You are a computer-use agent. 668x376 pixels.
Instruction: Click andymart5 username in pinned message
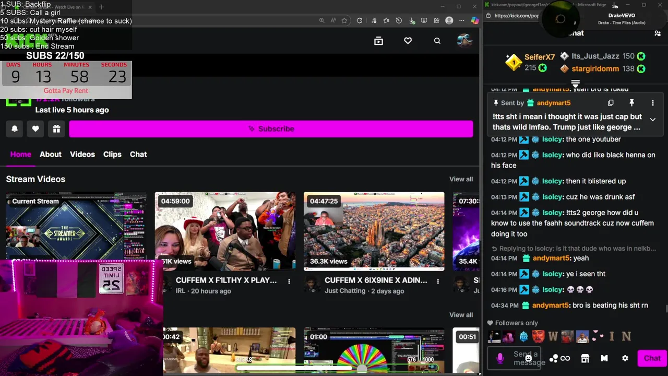[554, 103]
